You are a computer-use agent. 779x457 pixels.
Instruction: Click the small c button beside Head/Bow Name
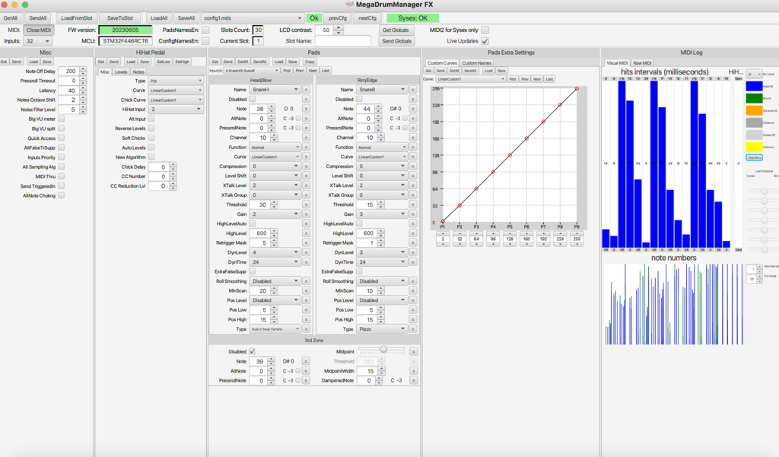coord(306,90)
